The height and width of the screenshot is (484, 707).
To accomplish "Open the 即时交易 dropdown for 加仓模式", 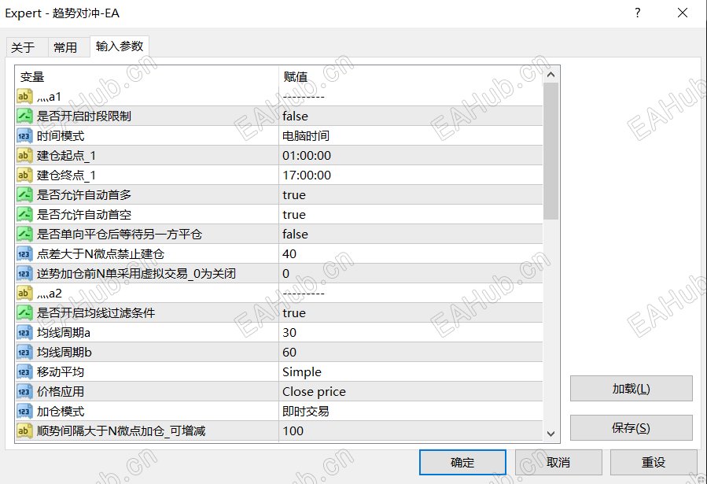I will point(411,412).
